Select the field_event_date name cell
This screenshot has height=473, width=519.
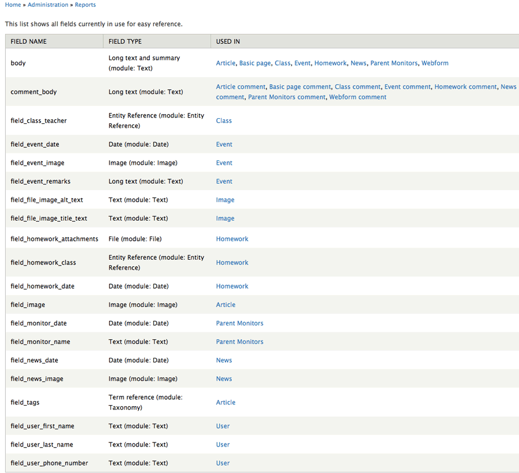[x=54, y=144]
